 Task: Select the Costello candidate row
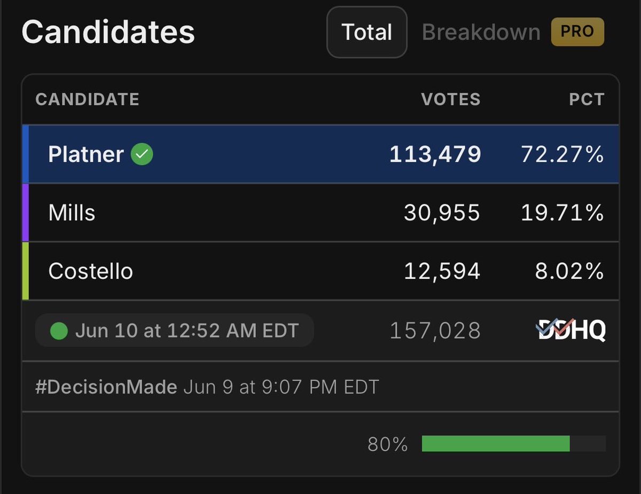pyautogui.click(x=320, y=271)
